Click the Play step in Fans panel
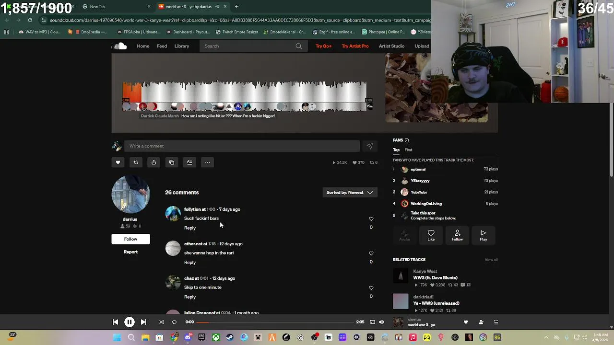 click(x=483, y=235)
